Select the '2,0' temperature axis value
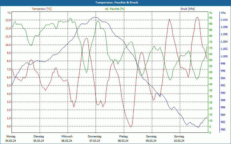Viewport: 231px width, 144px height. pos(9,110)
